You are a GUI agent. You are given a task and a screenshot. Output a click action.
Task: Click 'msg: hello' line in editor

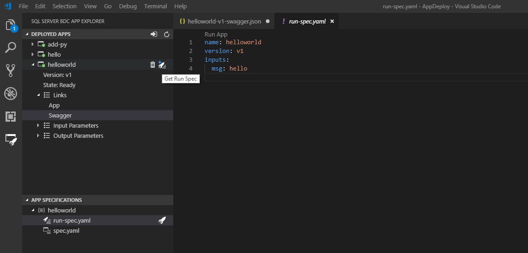click(x=229, y=68)
